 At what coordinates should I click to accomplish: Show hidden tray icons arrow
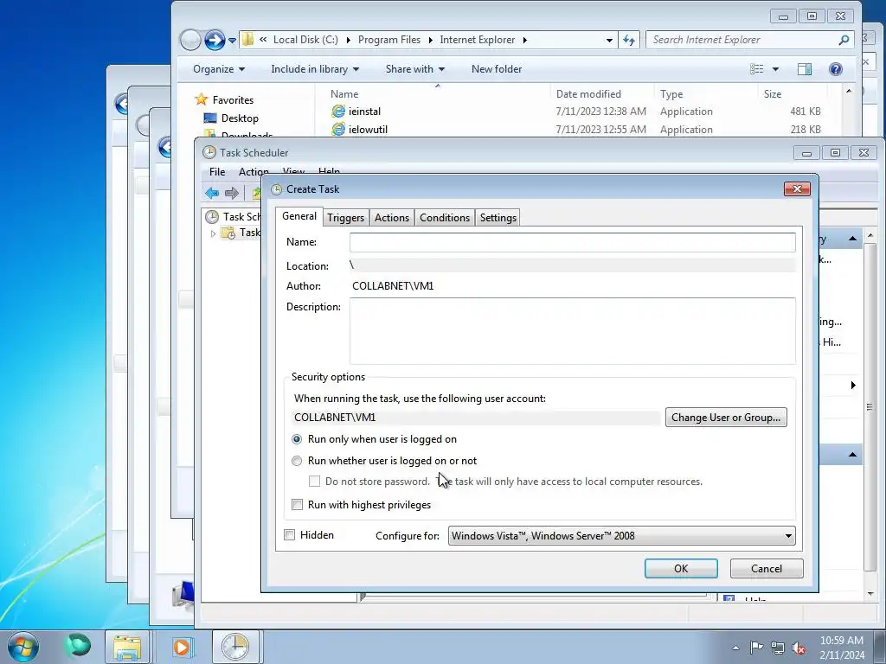click(735, 648)
